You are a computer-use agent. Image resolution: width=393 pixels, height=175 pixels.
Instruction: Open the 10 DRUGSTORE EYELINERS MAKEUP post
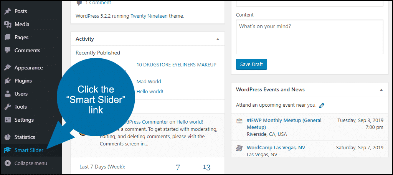pos(177,64)
